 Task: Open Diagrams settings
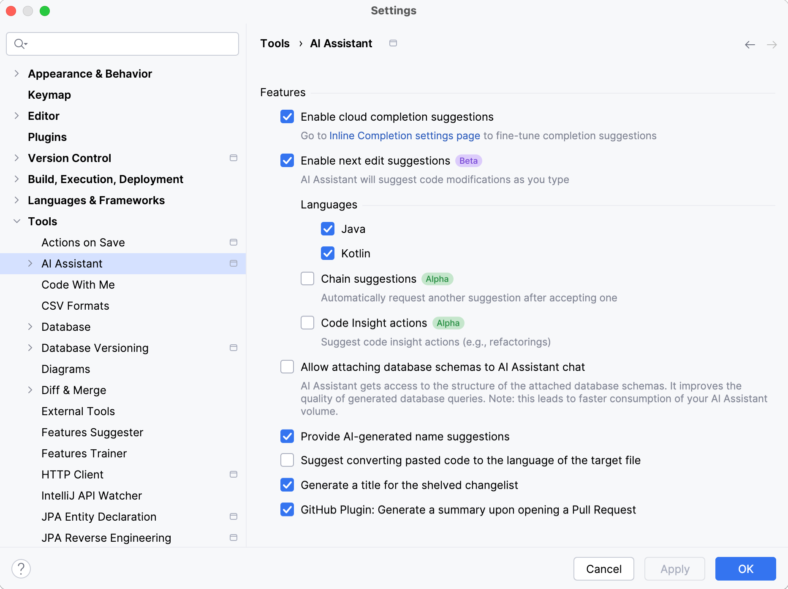tap(66, 369)
